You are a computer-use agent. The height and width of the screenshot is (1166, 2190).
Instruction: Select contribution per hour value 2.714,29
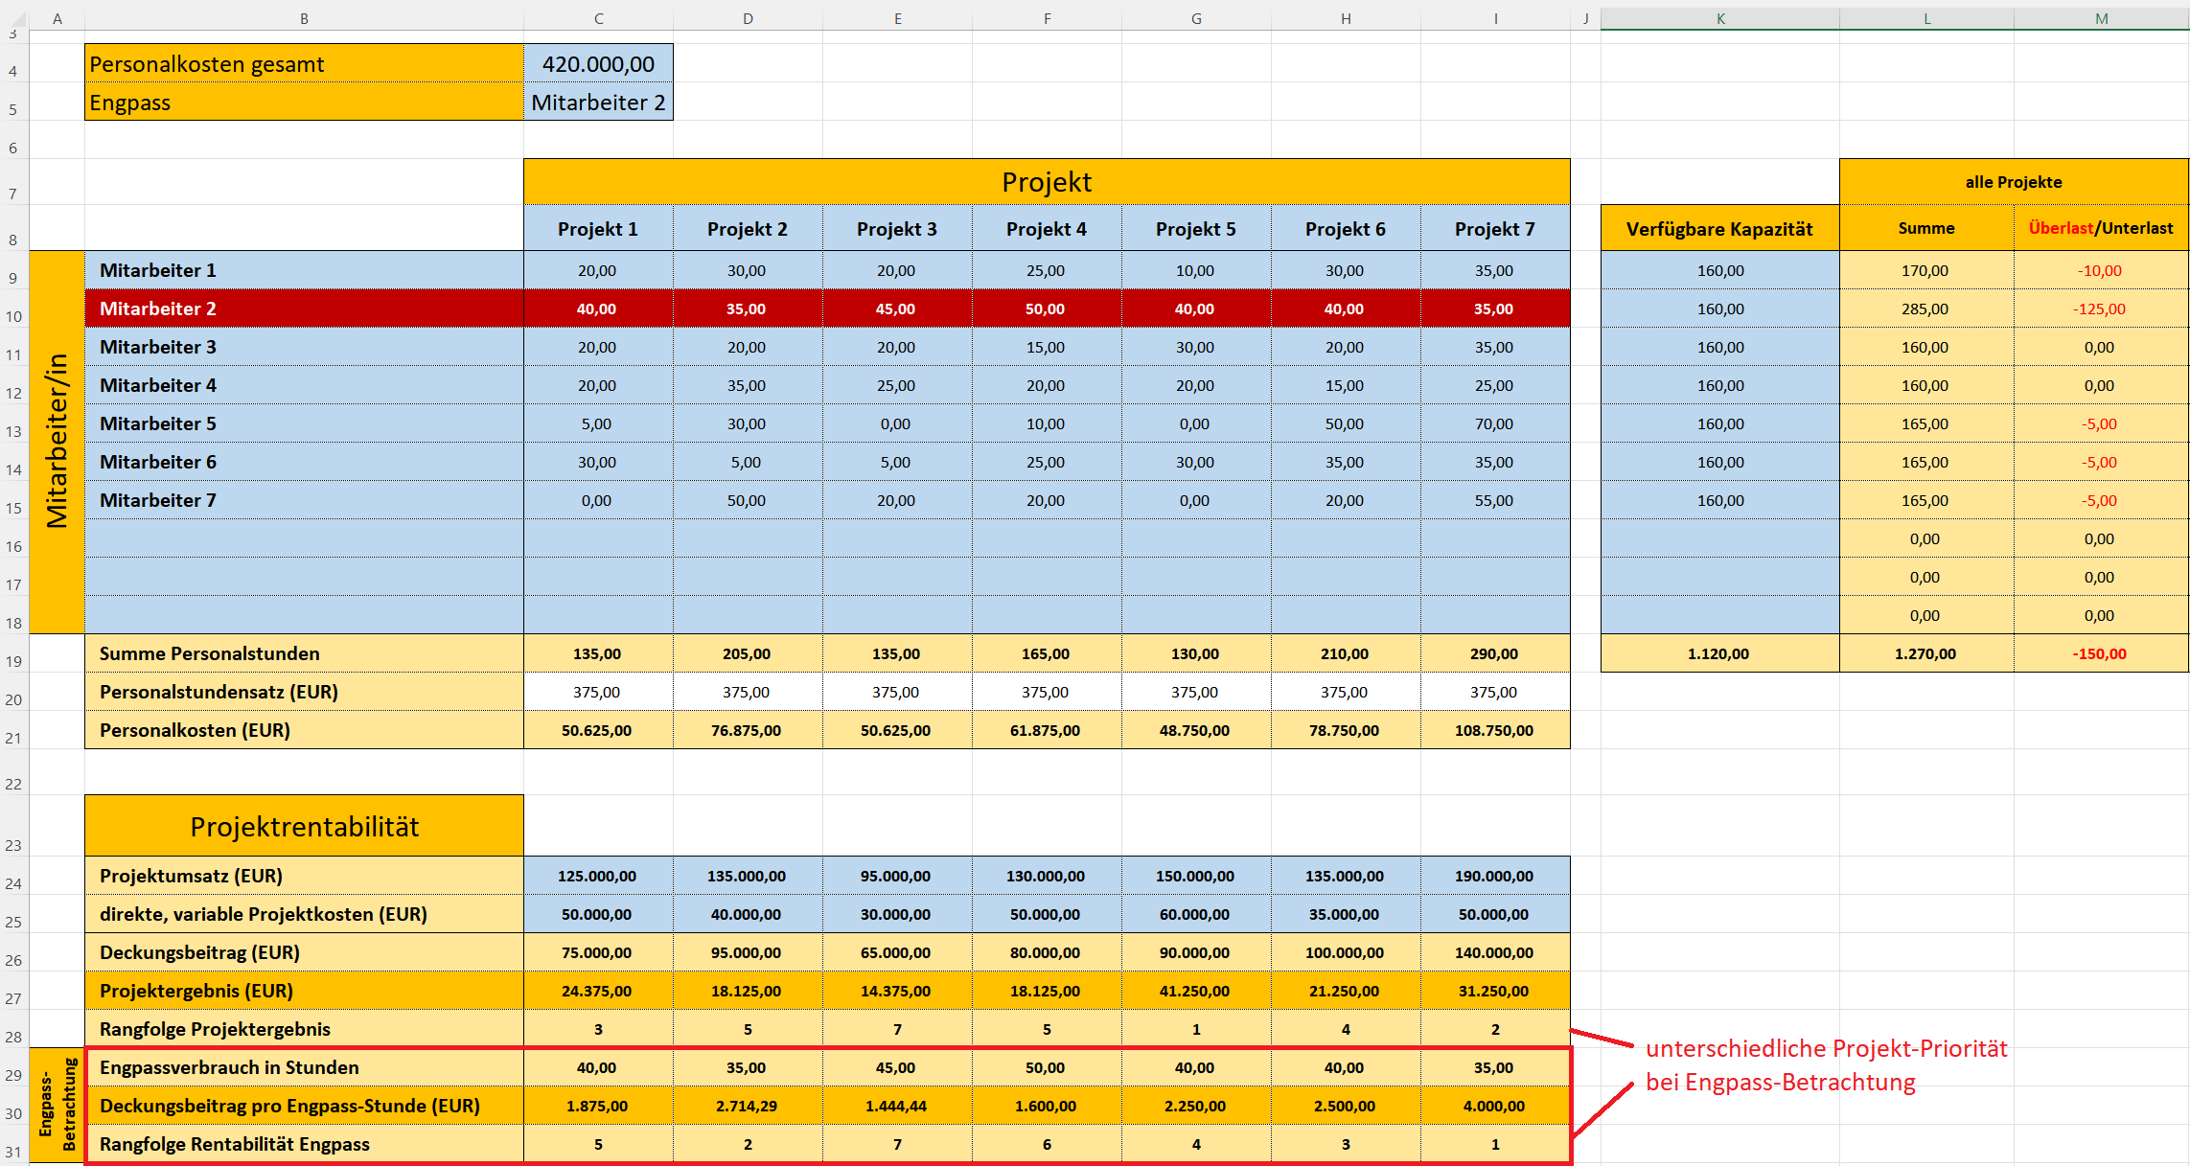[x=748, y=1106]
